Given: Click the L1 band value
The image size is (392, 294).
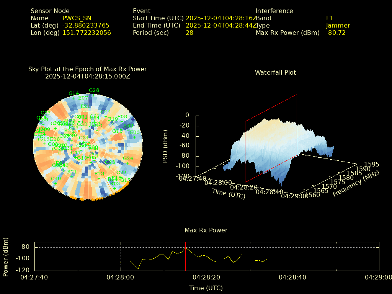Looking at the screenshot, I should tap(329, 18).
